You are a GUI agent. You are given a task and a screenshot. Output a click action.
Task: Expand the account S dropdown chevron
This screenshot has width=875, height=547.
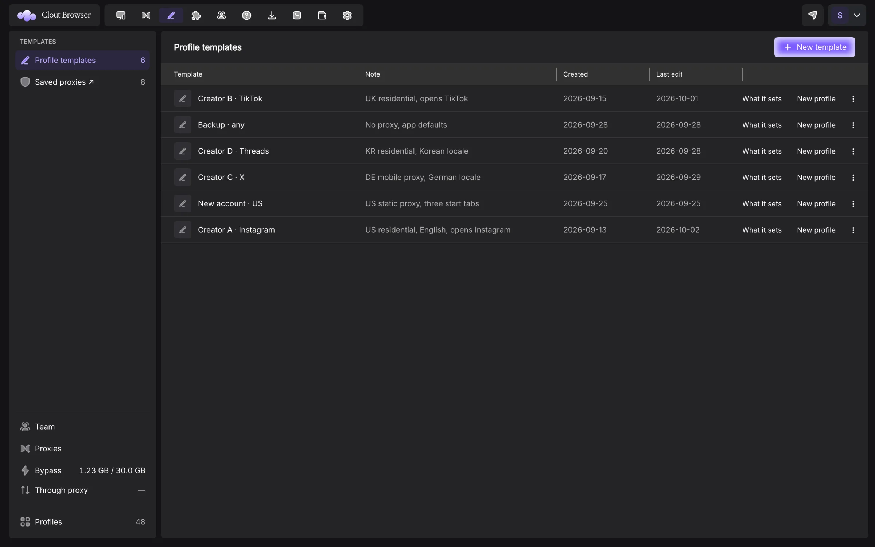pyautogui.click(x=857, y=15)
